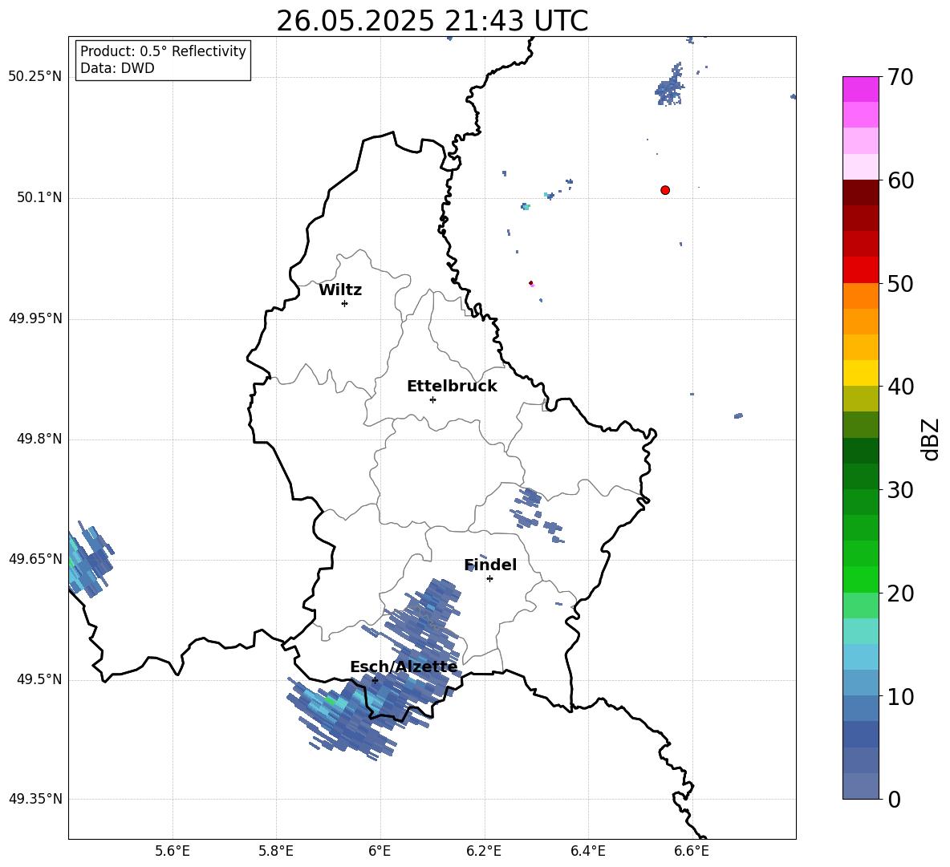This screenshot has width=950, height=867.
Task: Click the Findel station cross marker
Action: 489,579
